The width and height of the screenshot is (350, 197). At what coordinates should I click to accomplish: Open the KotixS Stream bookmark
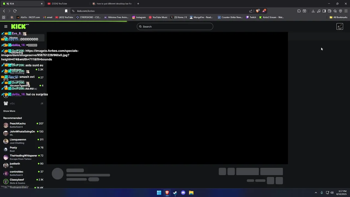click(271, 17)
